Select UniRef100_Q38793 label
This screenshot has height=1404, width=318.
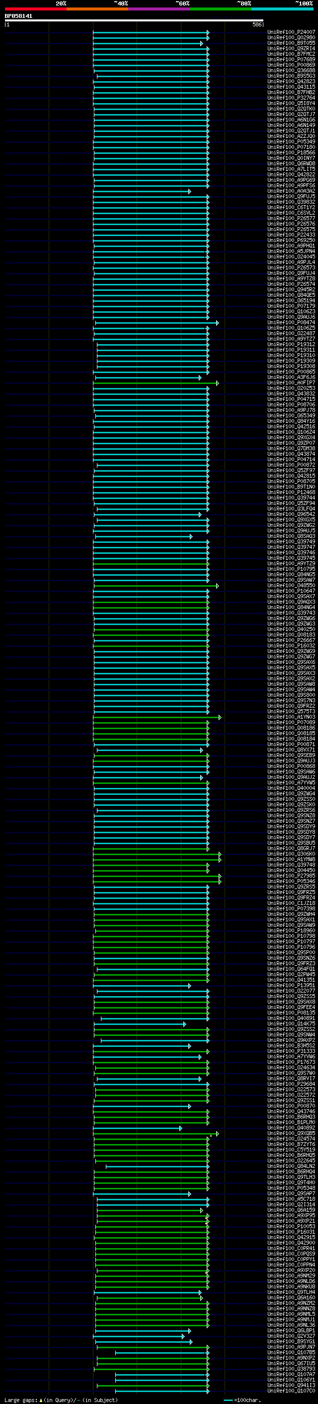[291, 1369]
